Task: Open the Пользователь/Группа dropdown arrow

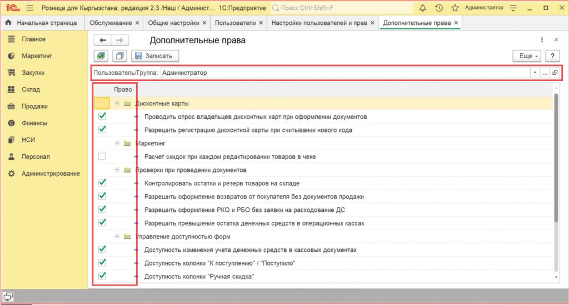Action: (x=535, y=73)
